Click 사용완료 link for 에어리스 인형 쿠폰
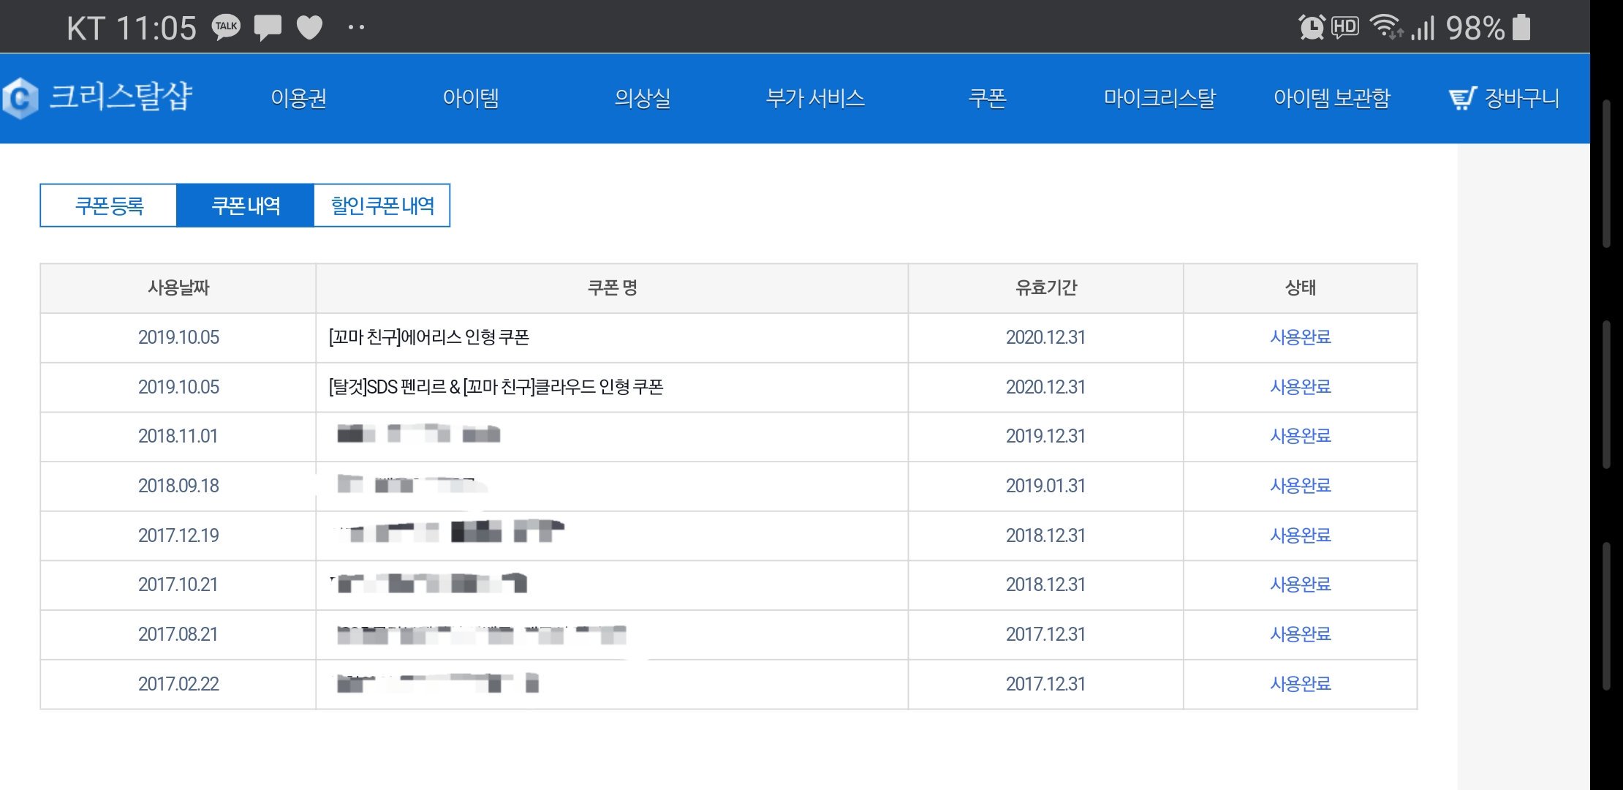The image size is (1623, 790). click(1300, 337)
